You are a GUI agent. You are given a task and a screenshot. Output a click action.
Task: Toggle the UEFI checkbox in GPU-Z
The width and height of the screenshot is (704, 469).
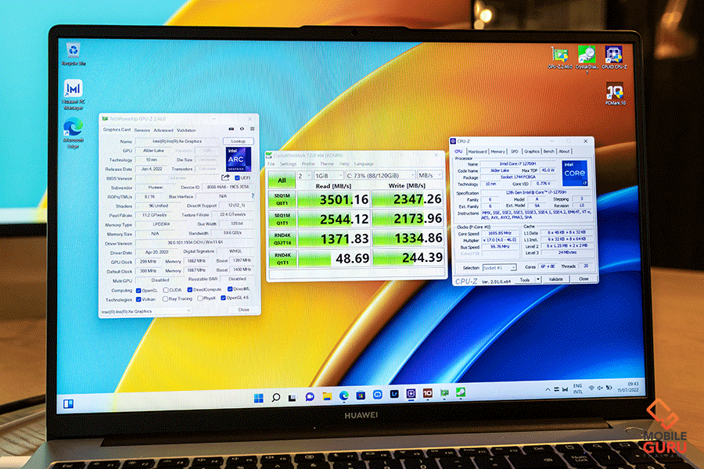(237, 177)
